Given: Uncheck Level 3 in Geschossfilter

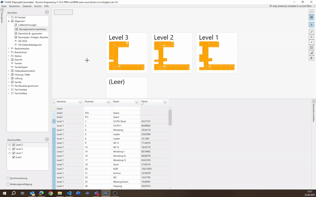Looking at the screenshot, I should coord(13,145).
